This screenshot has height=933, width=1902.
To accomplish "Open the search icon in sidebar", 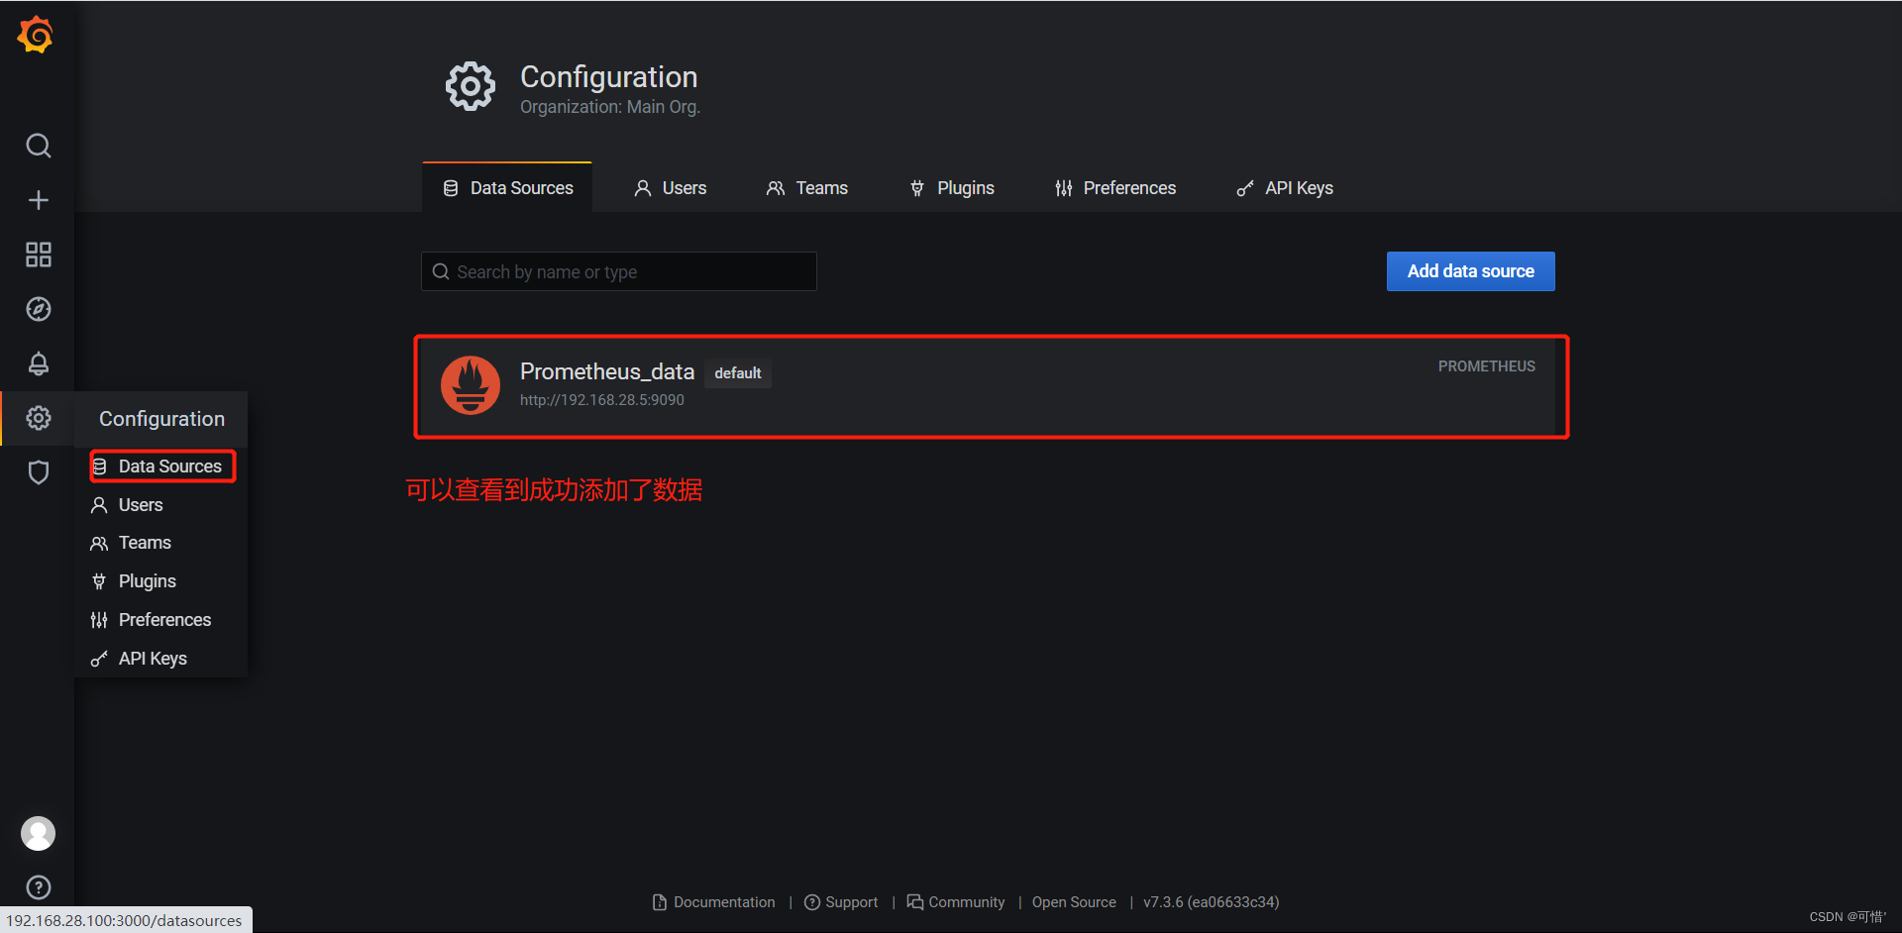I will pos(38,146).
